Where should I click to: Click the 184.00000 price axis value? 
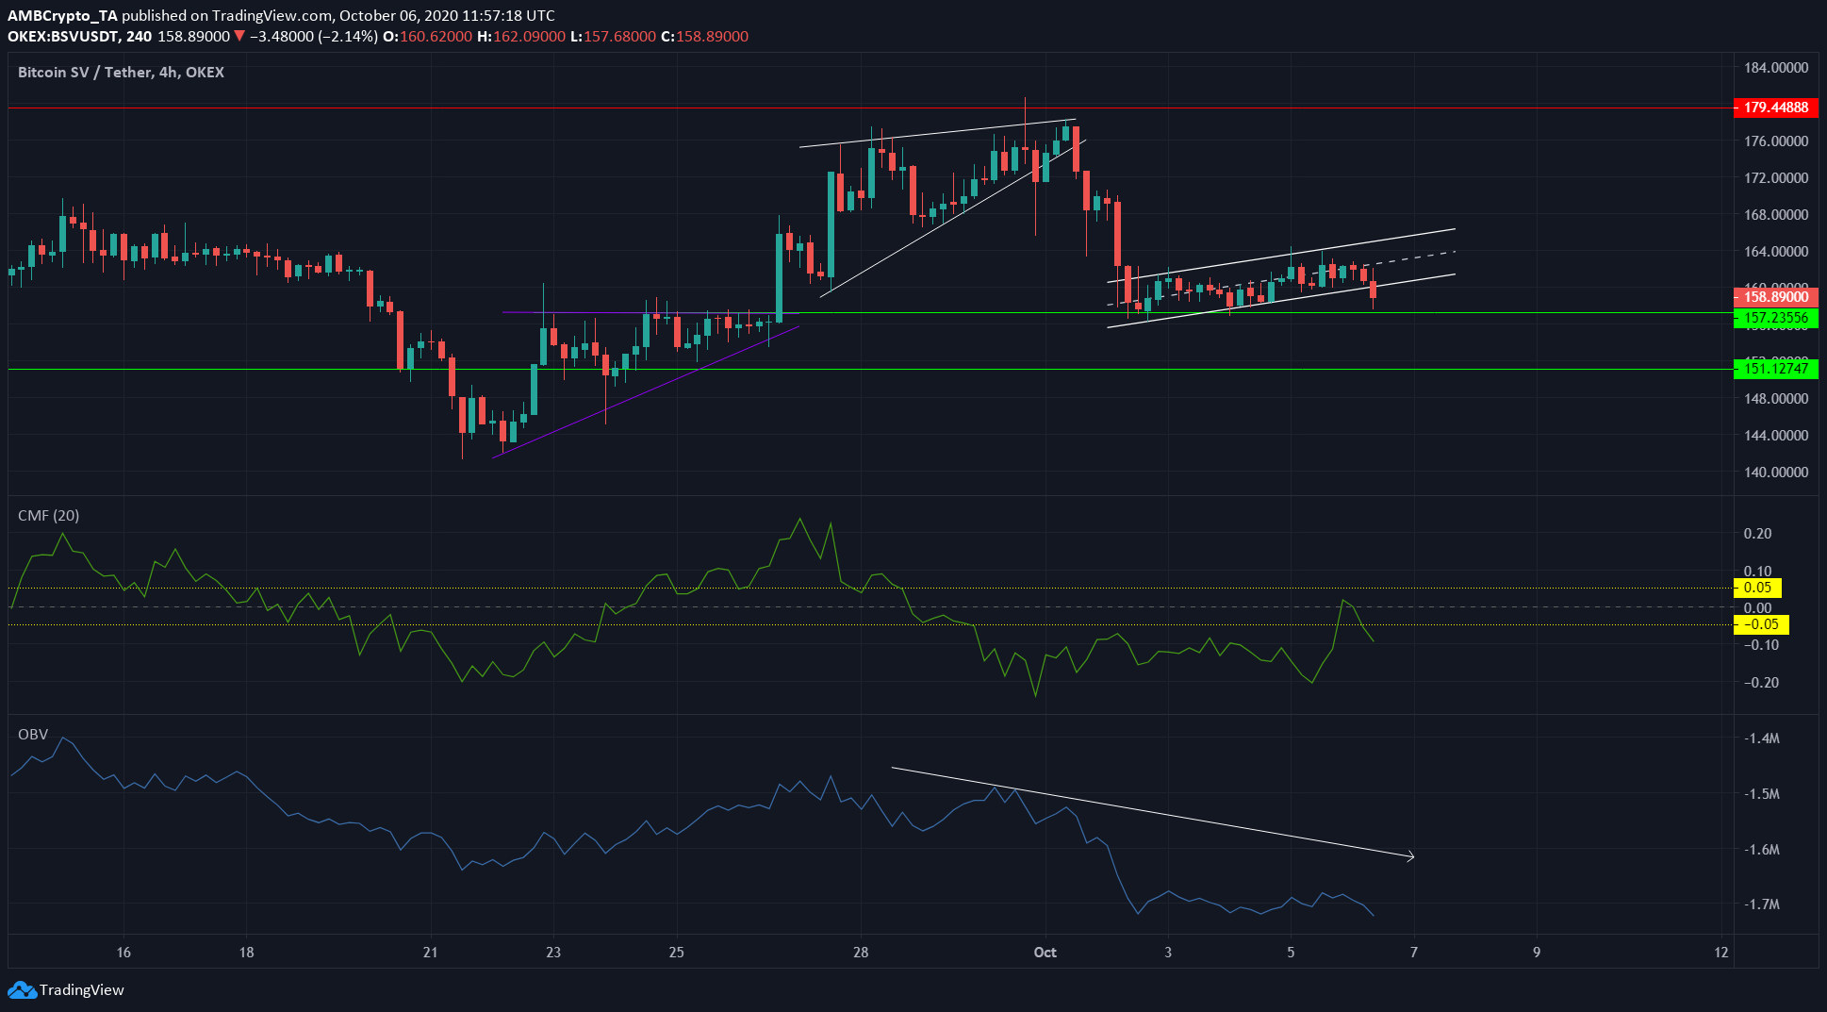1776,68
